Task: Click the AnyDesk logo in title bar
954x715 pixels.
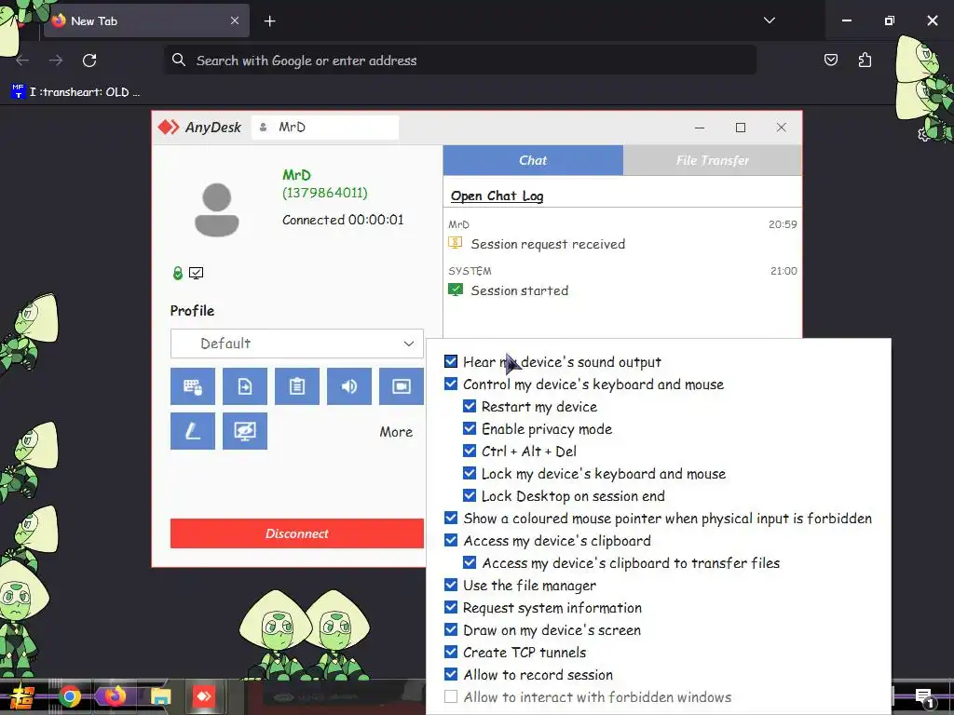Action: coord(169,127)
